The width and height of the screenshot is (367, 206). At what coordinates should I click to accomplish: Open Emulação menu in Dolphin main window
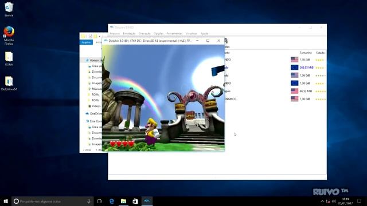pyautogui.click(x=129, y=34)
